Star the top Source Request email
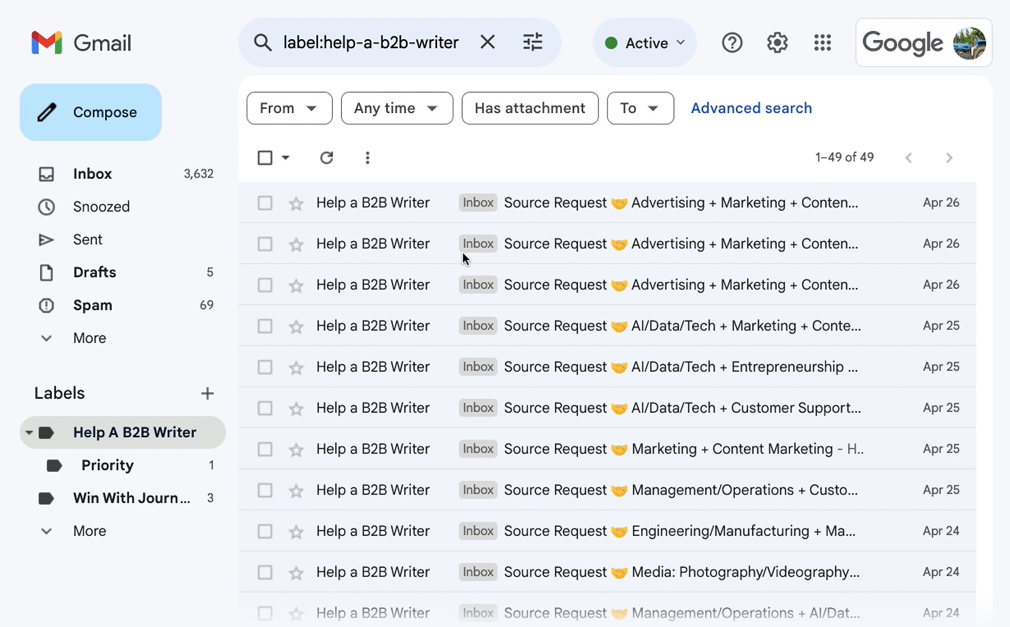Screen dimensions: 1010x627 click(296, 203)
